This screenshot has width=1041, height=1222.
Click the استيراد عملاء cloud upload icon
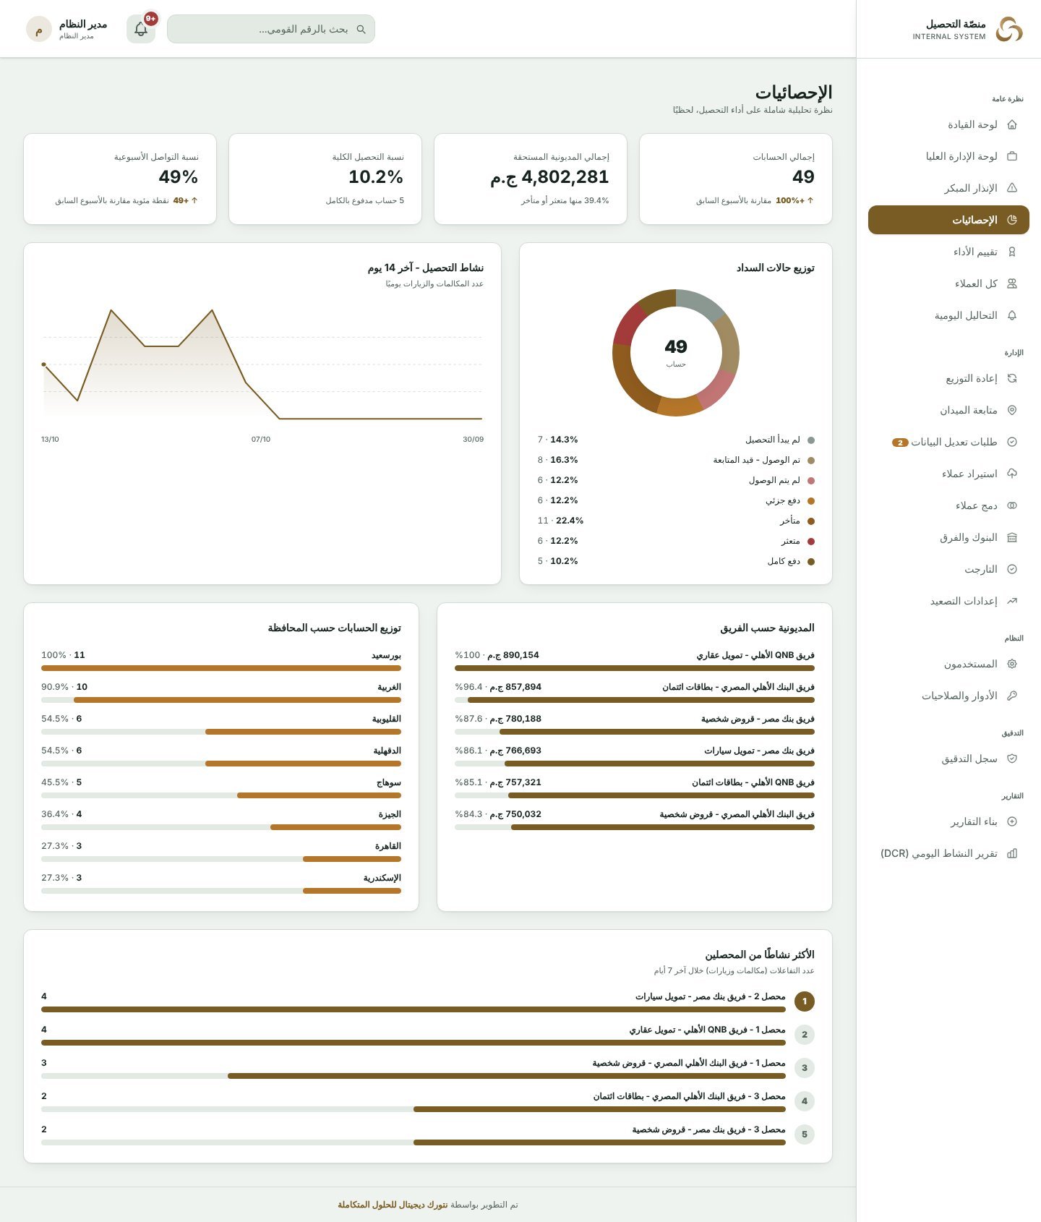tap(1012, 474)
